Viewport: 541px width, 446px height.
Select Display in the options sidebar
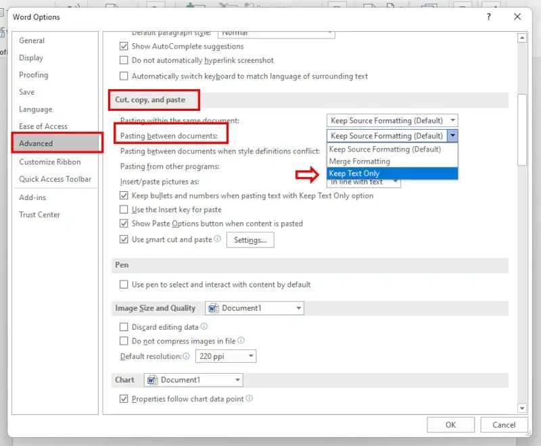[x=32, y=57]
